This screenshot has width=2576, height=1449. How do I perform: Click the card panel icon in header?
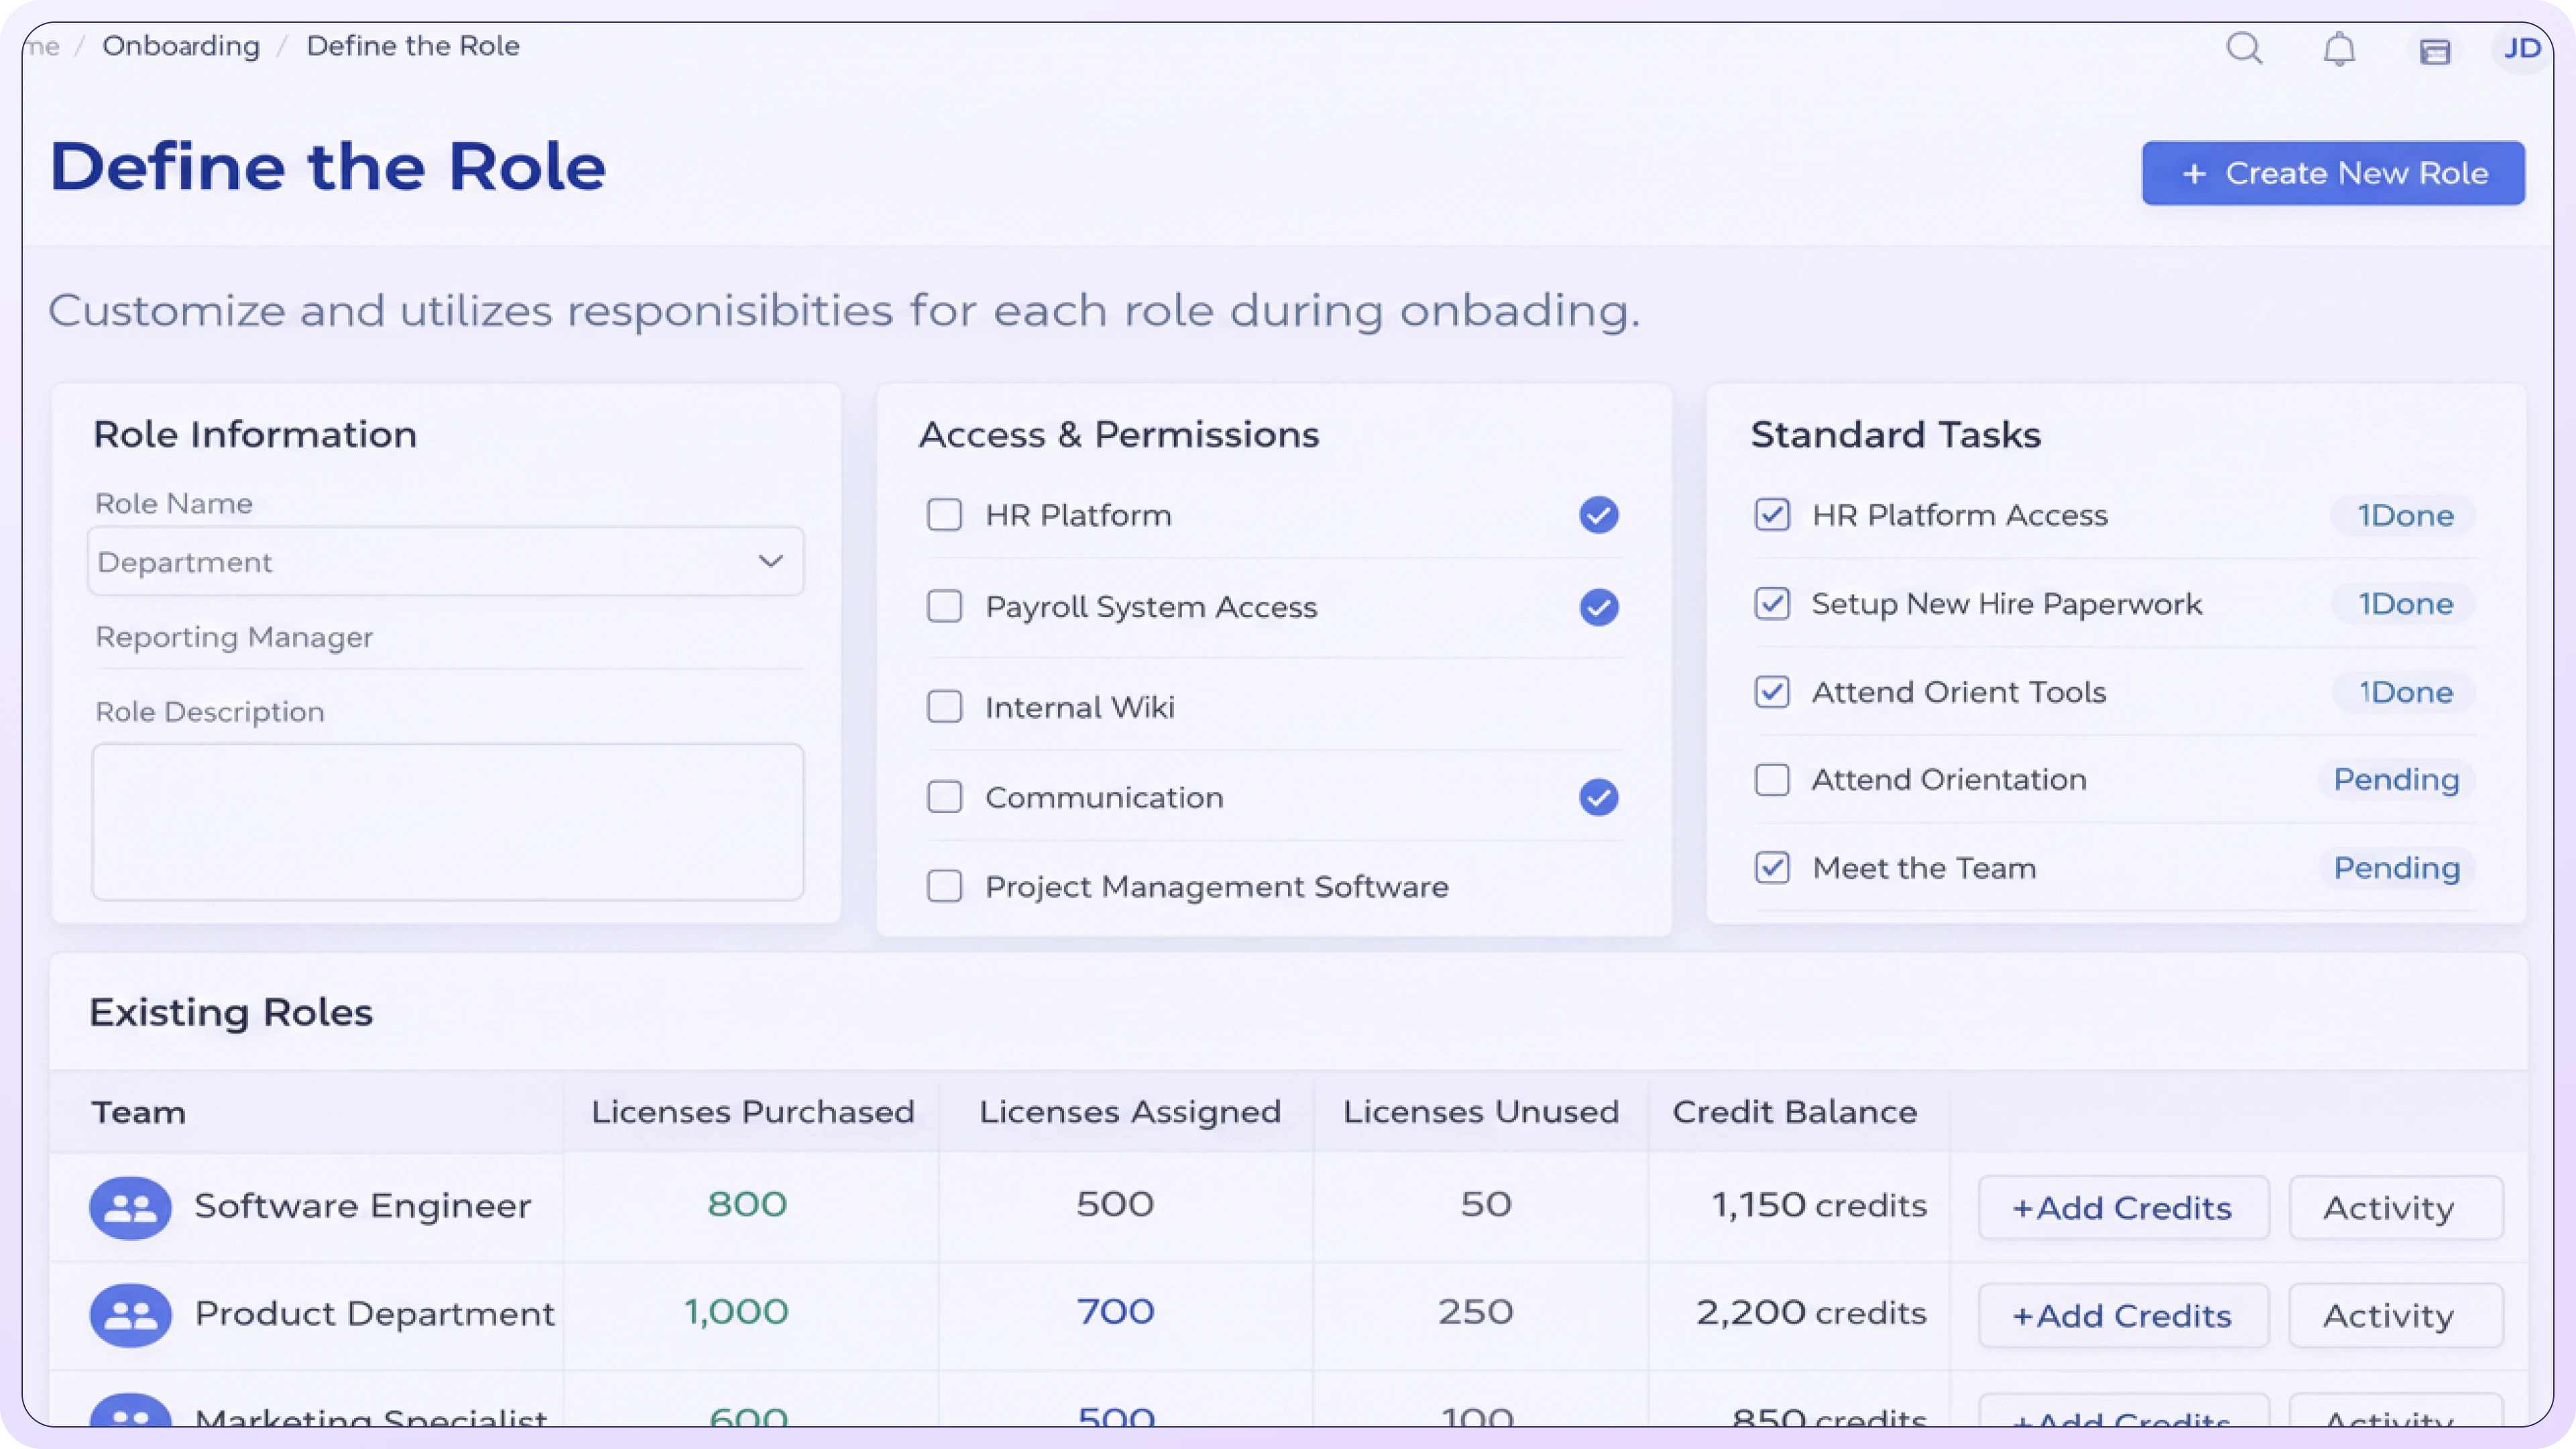(x=2434, y=51)
